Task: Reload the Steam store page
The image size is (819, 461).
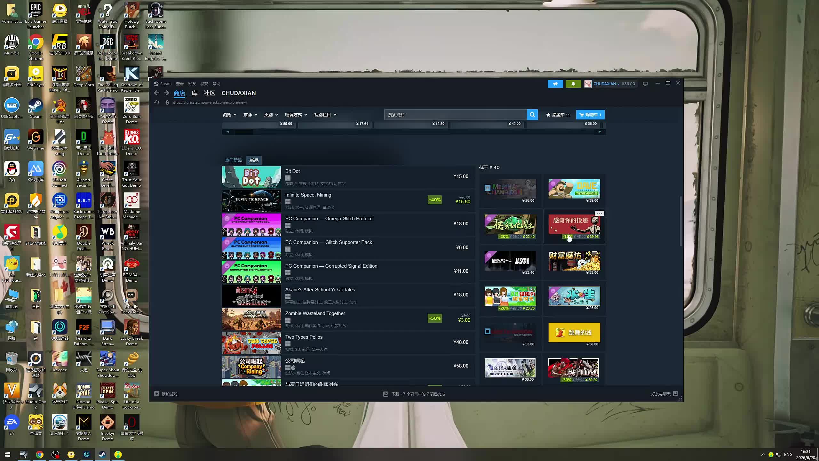Action: (x=156, y=102)
